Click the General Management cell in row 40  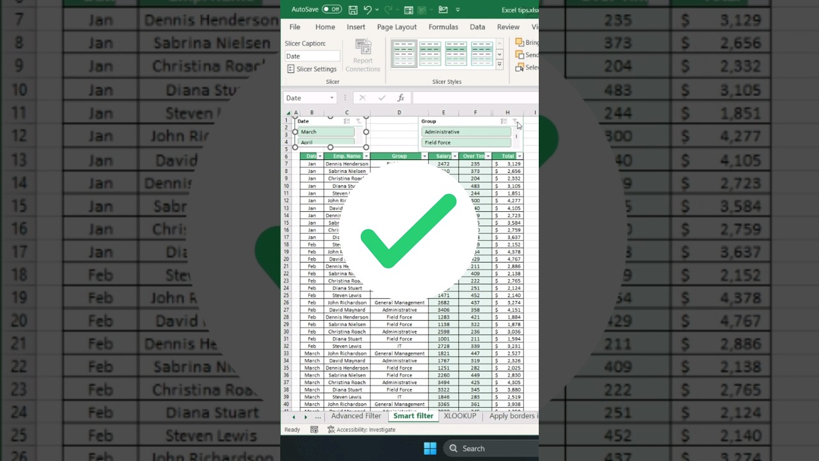tap(399, 405)
